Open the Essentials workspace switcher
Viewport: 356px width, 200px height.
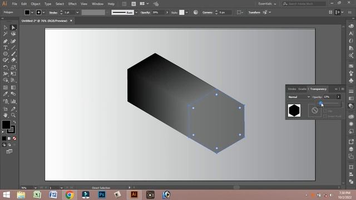click(x=267, y=4)
